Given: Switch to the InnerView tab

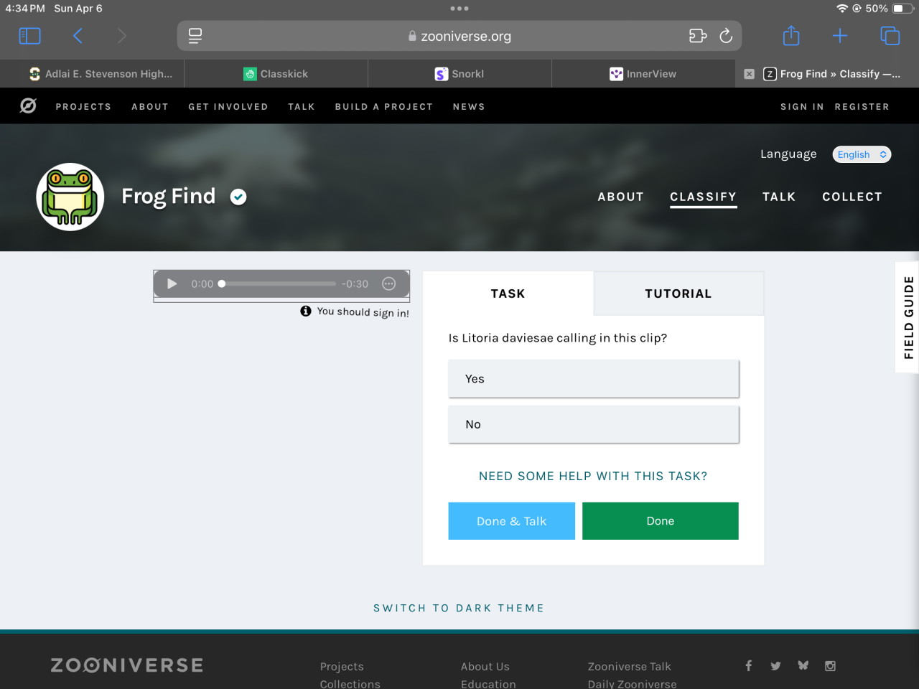Looking at the screenshot, I should point(643,74).
